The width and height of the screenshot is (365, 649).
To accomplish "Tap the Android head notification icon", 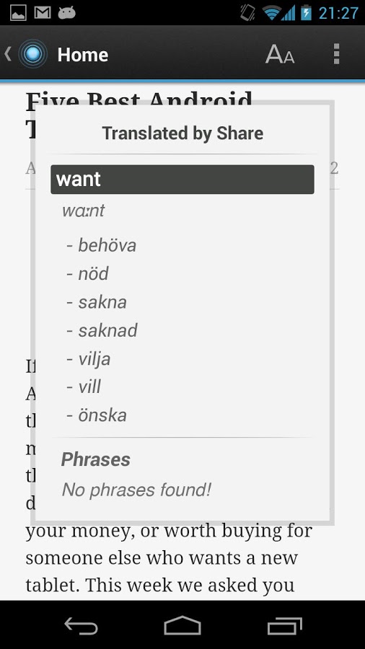I will point(66,13).
